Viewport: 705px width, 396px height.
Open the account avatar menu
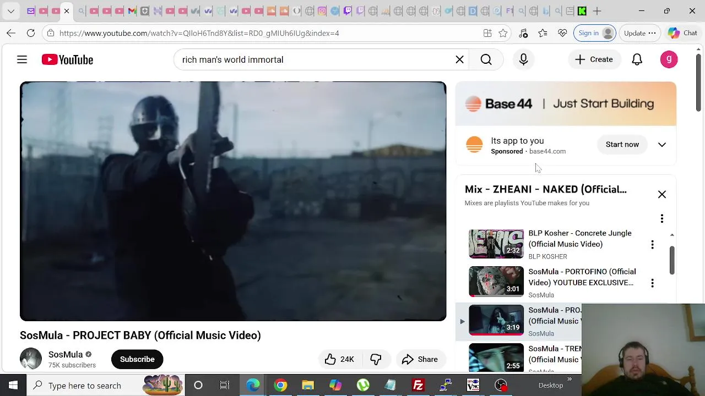pyautogui.click(x=669, y=59)
